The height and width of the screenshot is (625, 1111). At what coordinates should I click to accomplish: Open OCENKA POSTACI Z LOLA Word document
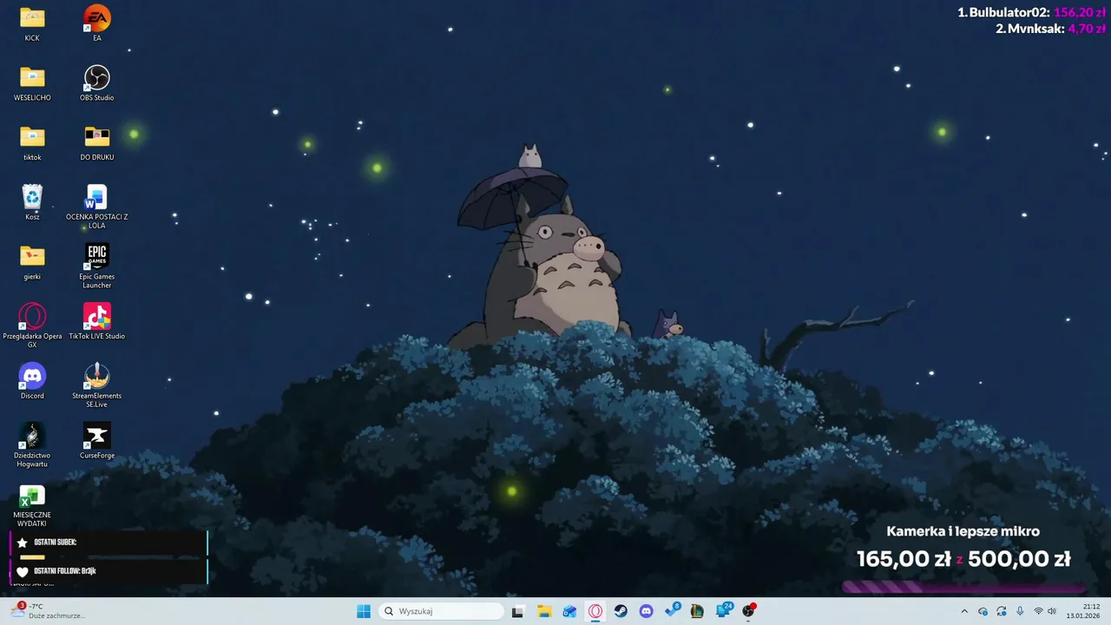(97, 207)
